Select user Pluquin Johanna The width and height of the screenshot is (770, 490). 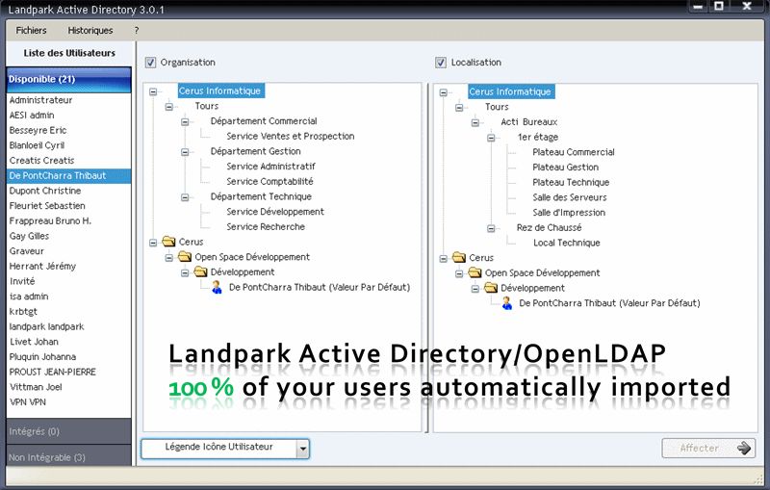tap(42, 357)
